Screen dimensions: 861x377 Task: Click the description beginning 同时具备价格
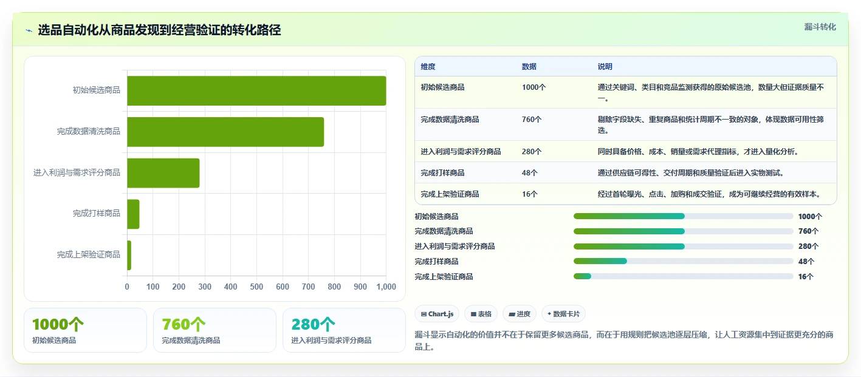(698, 152)
